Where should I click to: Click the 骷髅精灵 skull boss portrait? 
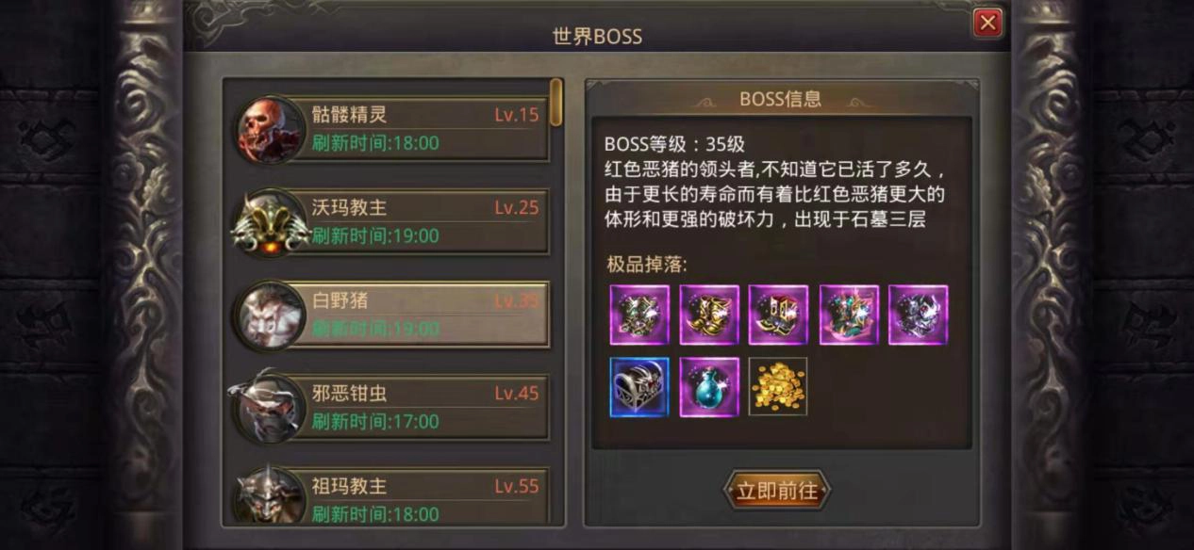click(270, 129)
